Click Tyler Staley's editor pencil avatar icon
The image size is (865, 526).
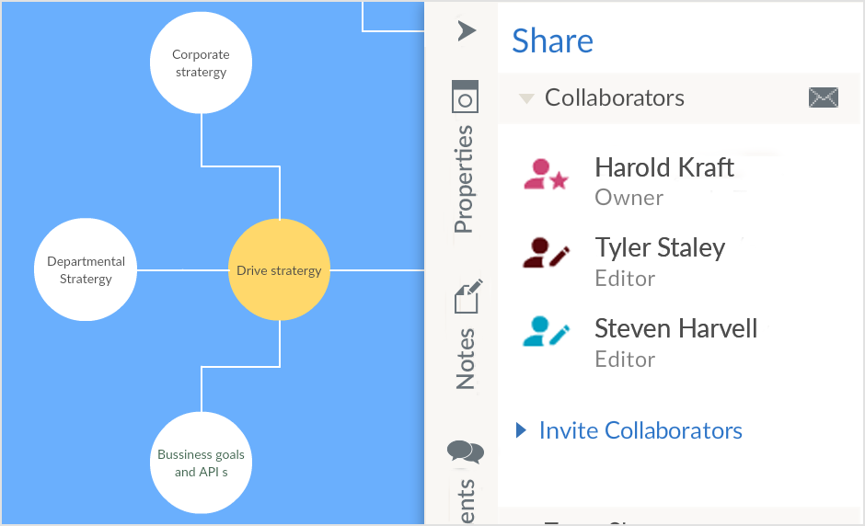pos(546,253)
